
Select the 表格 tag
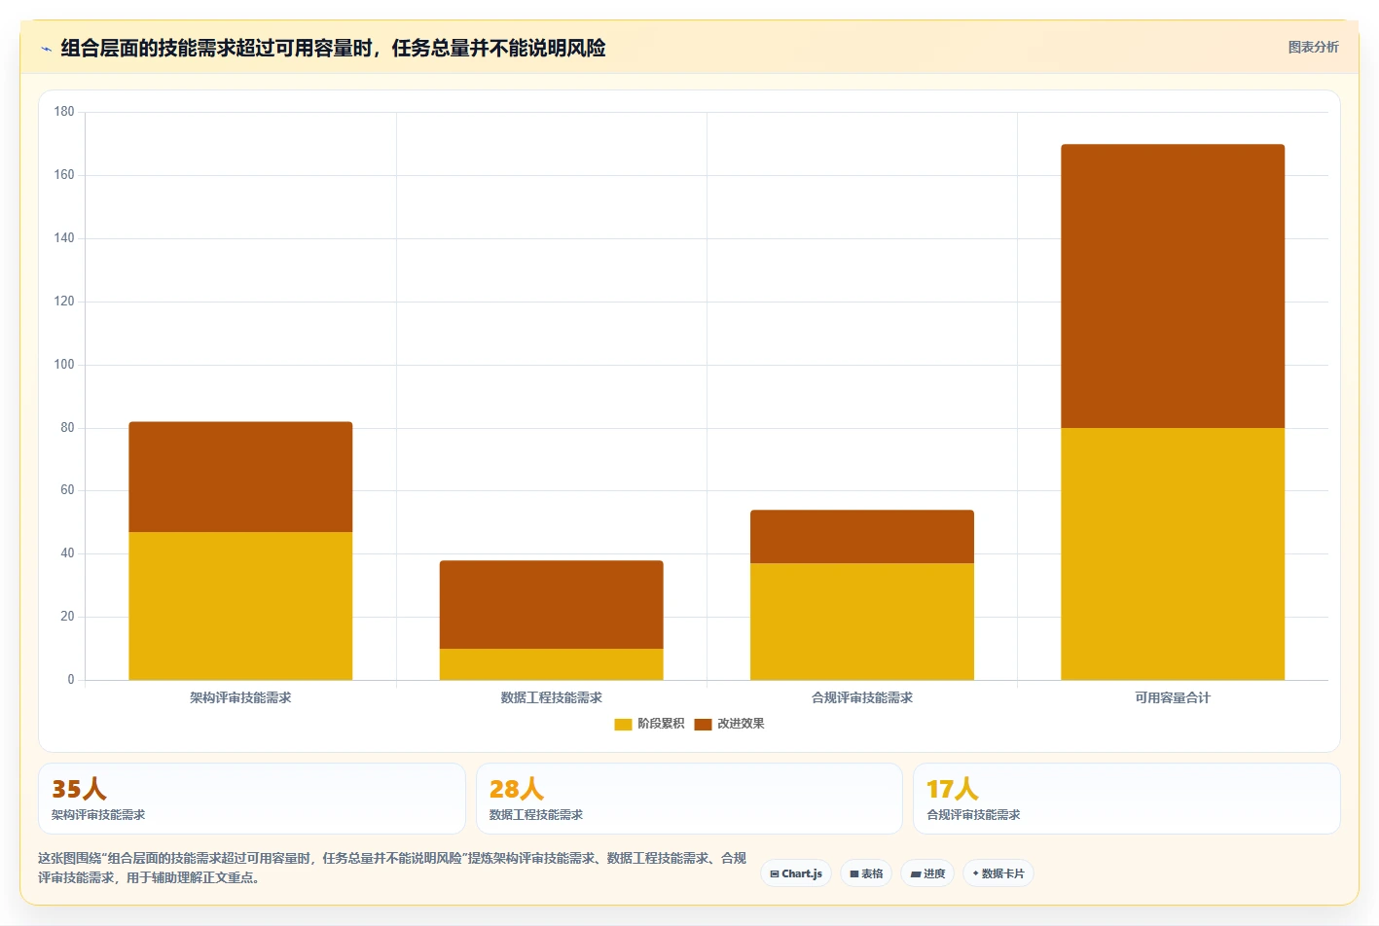866,873
